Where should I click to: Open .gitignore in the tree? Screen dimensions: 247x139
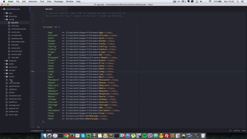click(x=13, y=89)
